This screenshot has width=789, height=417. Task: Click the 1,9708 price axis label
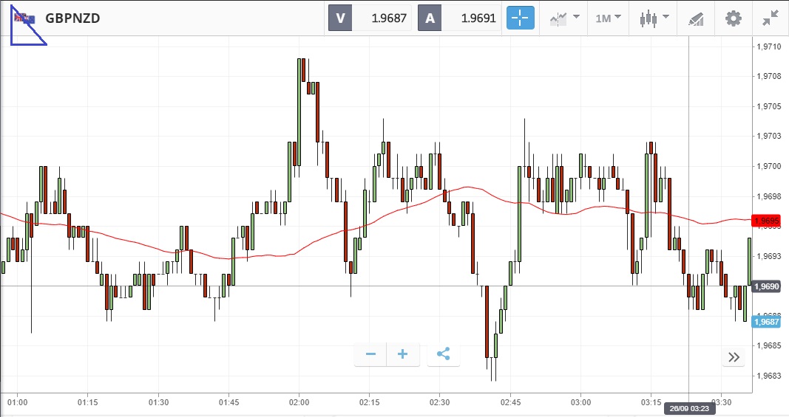[769, 76]
